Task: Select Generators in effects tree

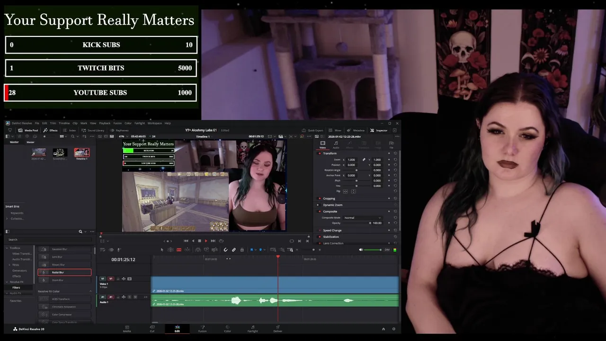Action: pos(19,270)
